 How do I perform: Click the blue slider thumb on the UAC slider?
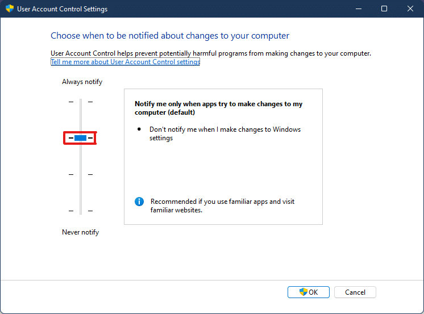[x=80, y=138]
